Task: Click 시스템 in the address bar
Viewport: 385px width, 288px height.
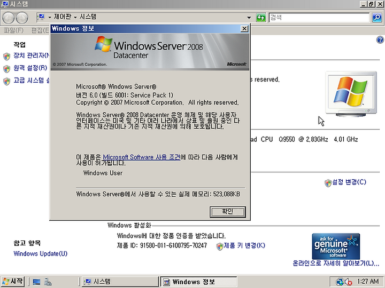Action: pyautogui.click(x=88, y=17)
